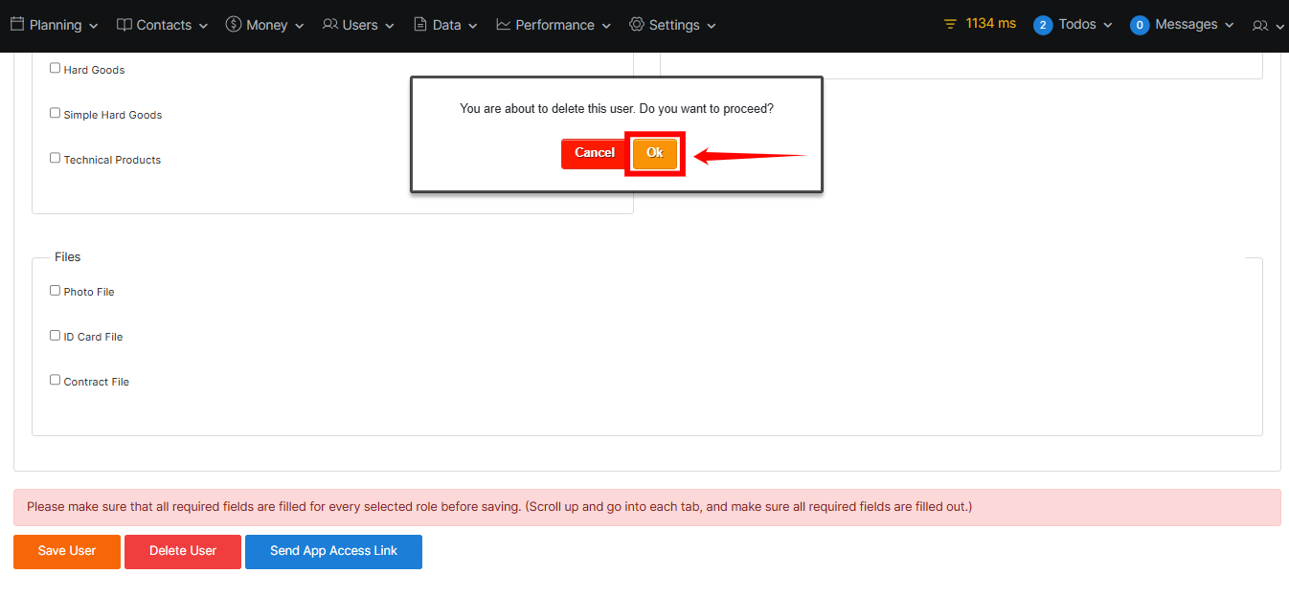Open the Messages dropdown

(x=1182, y=25)
